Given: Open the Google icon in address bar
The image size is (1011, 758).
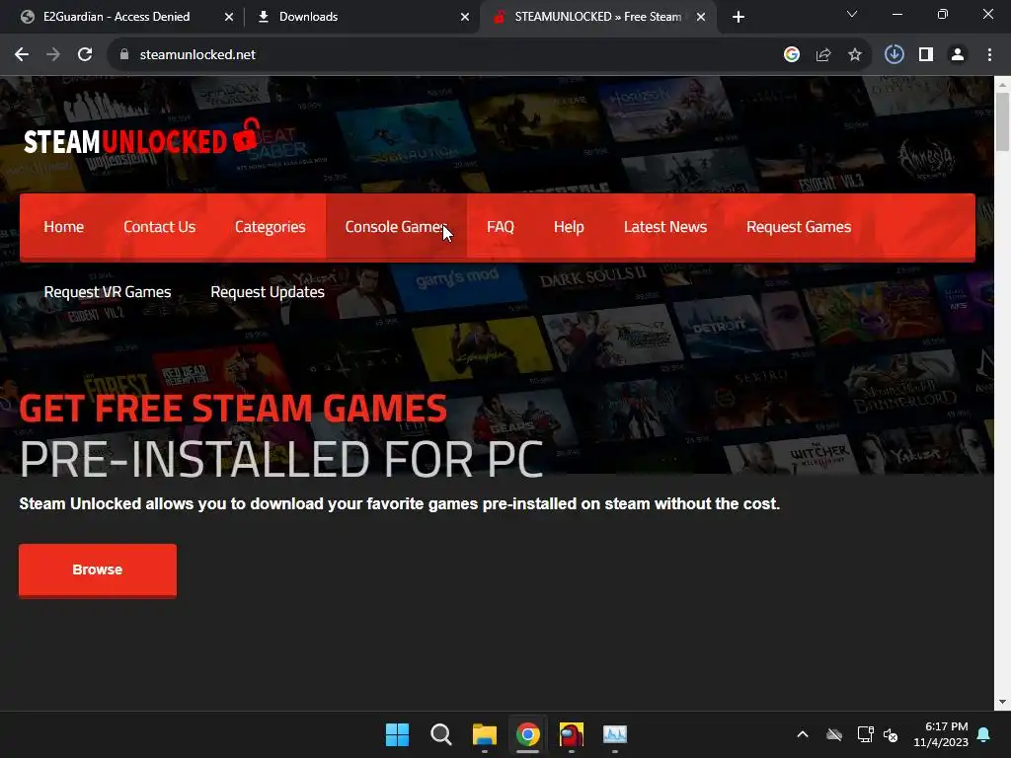Looking at the screenshot, I should pos(792,55).
